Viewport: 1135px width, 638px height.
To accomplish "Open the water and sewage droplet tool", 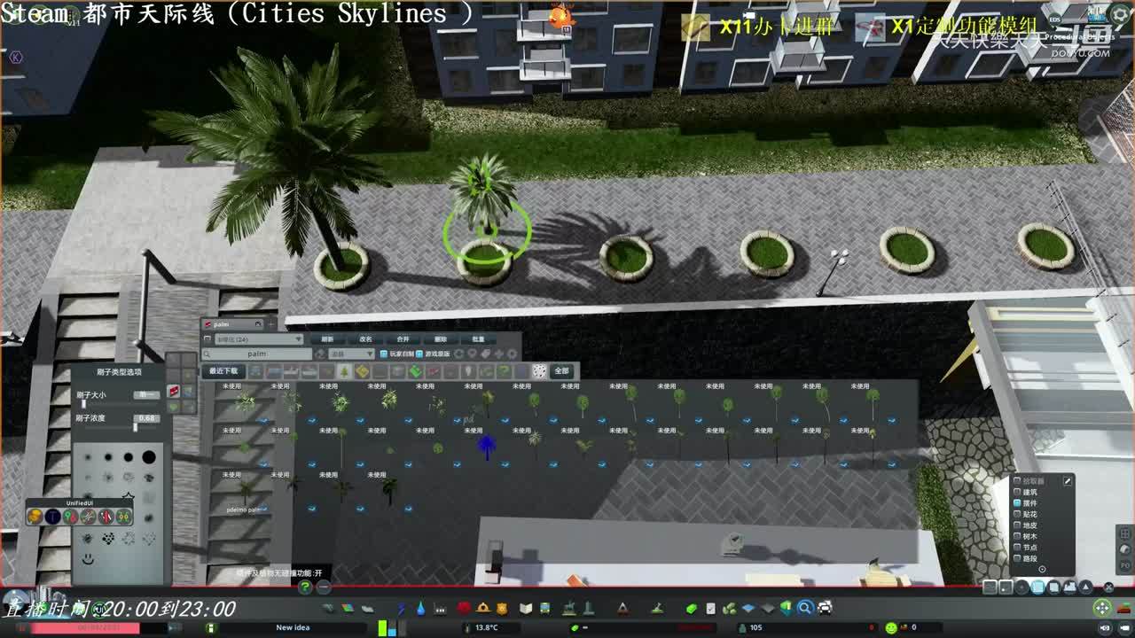I will point(419,608).
